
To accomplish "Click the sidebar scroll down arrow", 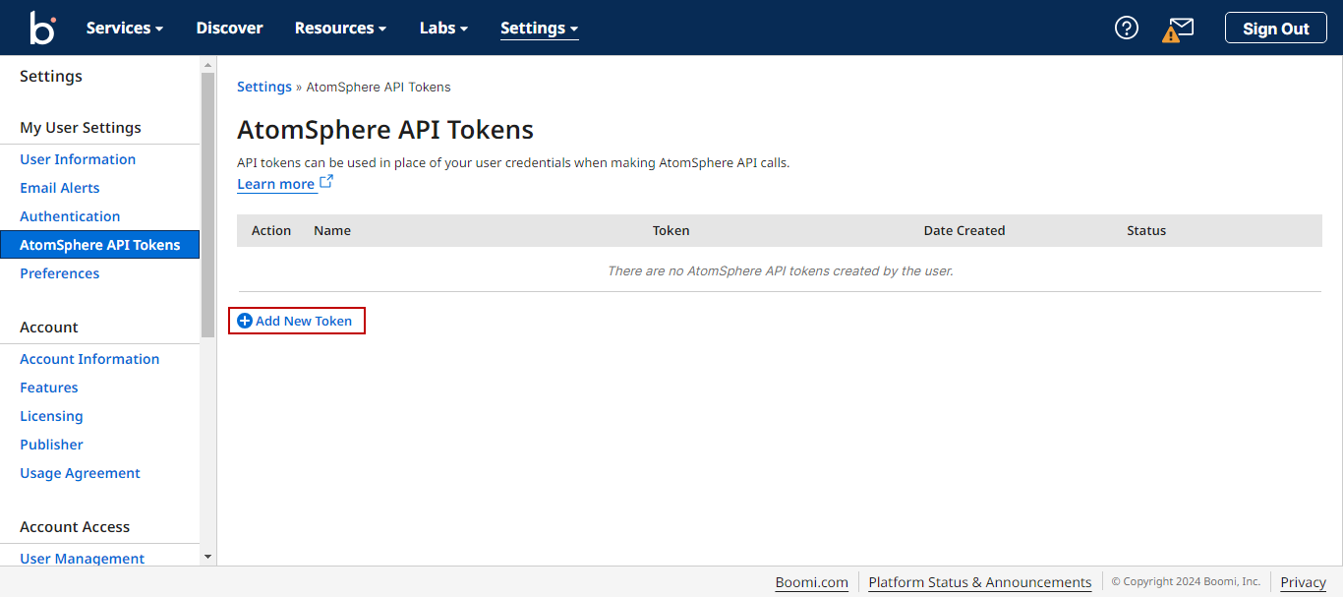I will (x=207, y=557).
